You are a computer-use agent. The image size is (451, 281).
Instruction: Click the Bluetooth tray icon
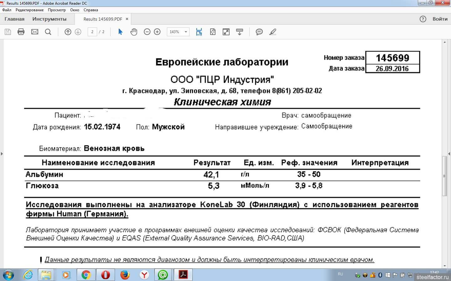[x=380, y=275]
